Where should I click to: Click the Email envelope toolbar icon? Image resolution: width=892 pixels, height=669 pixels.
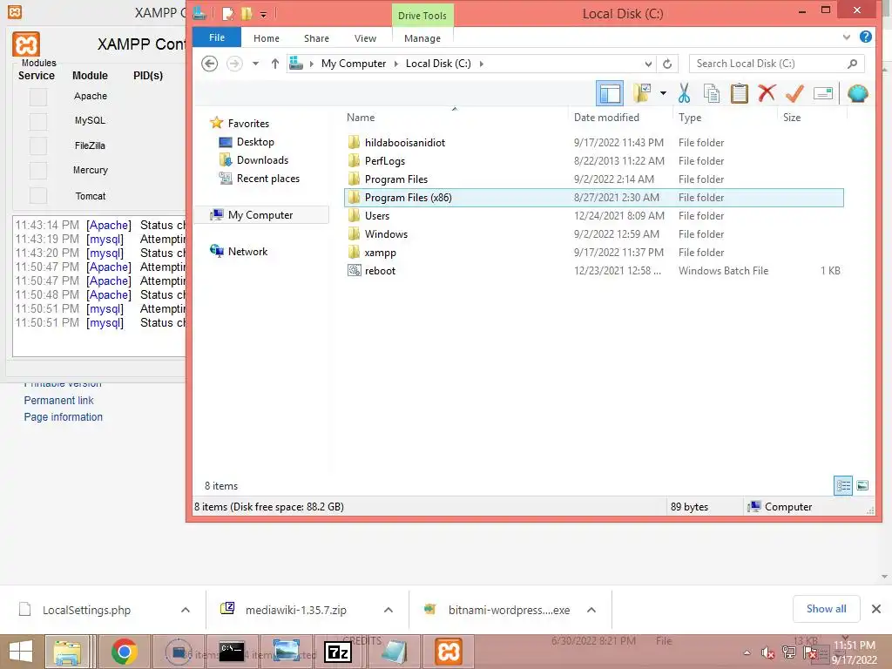[822, 93]
